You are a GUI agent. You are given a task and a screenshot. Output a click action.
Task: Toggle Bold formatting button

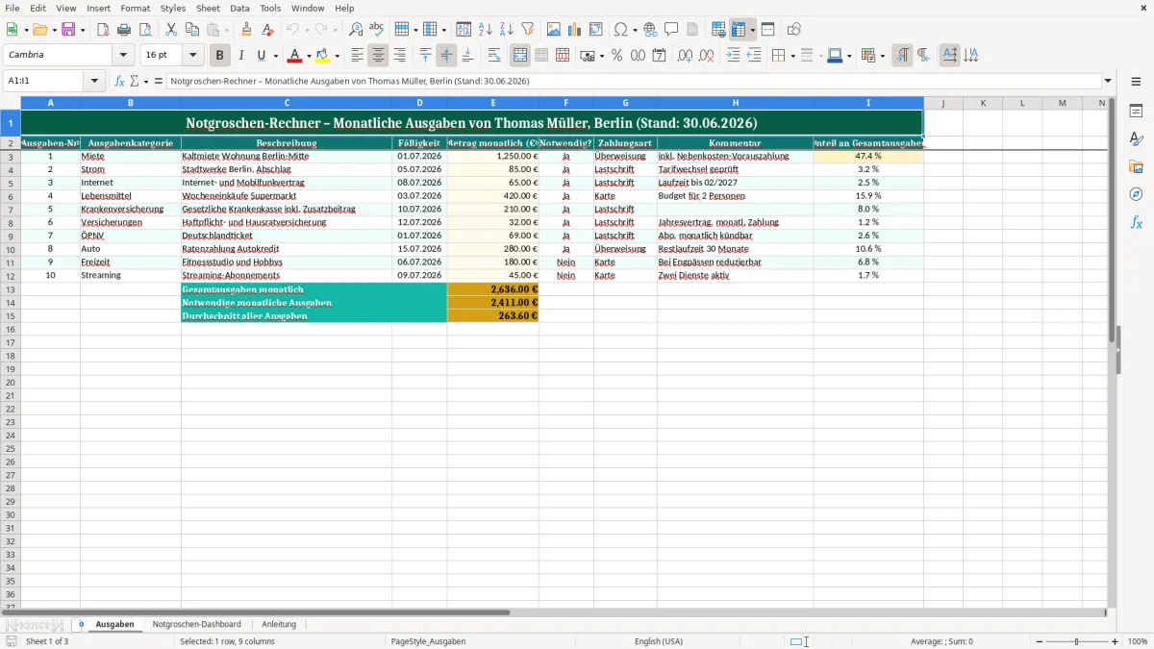click(x=219, y=56)
